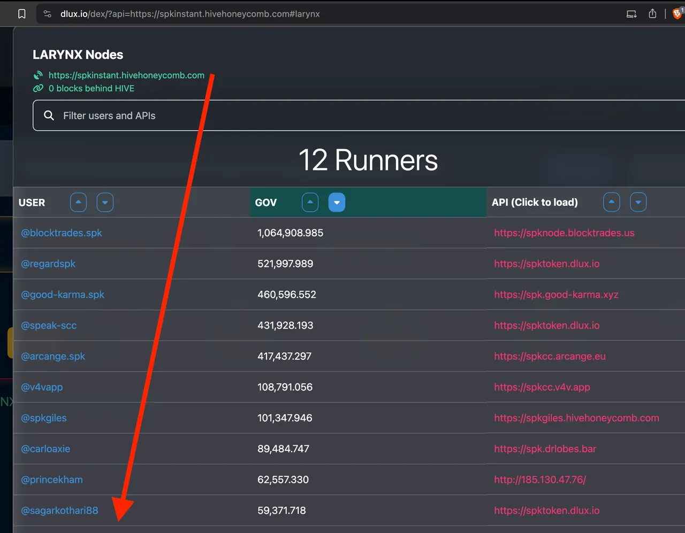Select GOV value 1,064,908.985

pyautogui.click(x=290, y=233)
